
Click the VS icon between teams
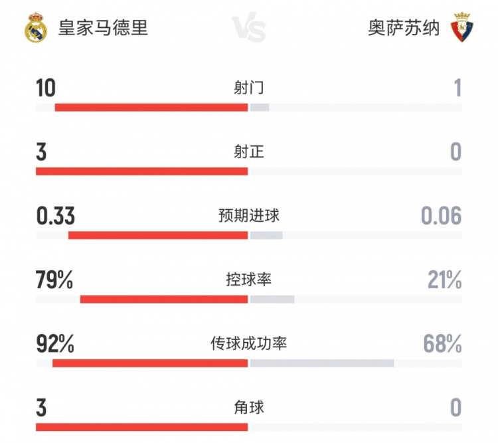click(x=249, y=29)
